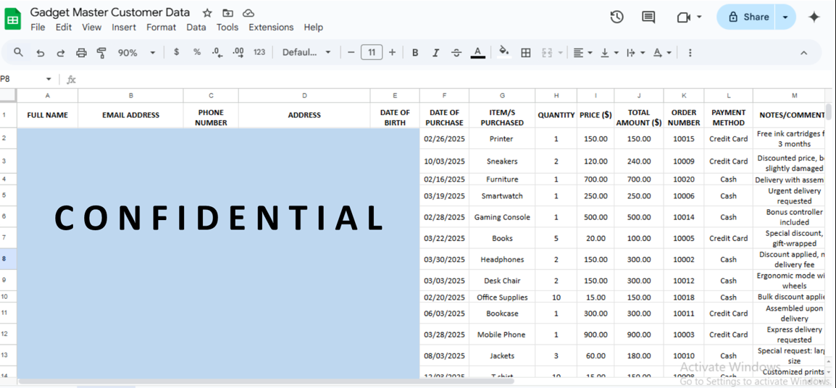Increase font size with plus

click(392, 52)
